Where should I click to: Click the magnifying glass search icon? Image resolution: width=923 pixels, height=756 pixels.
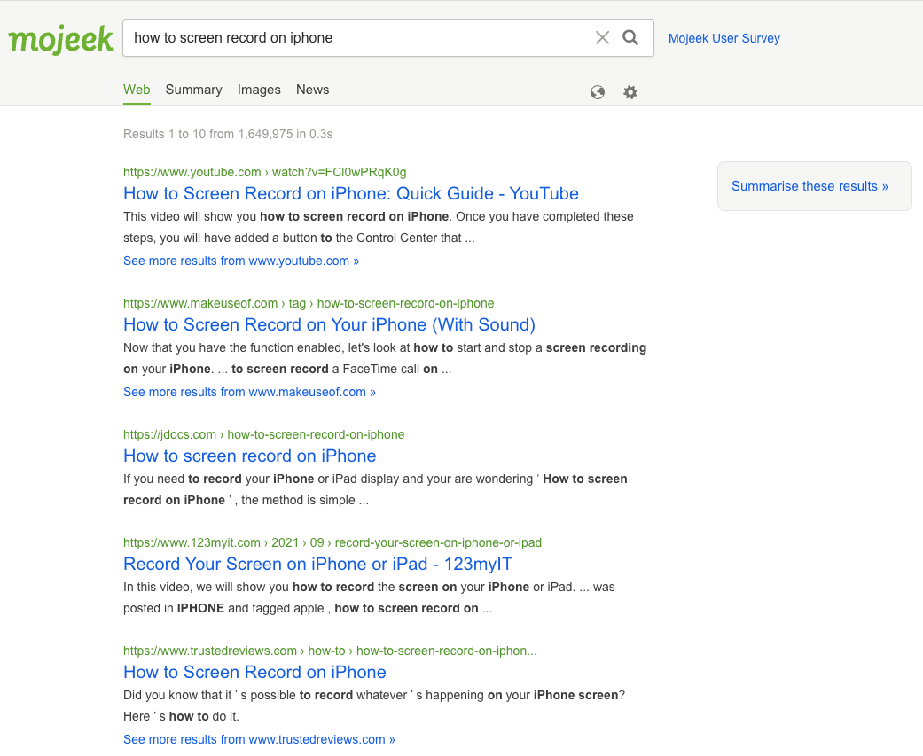click(630, 38)
